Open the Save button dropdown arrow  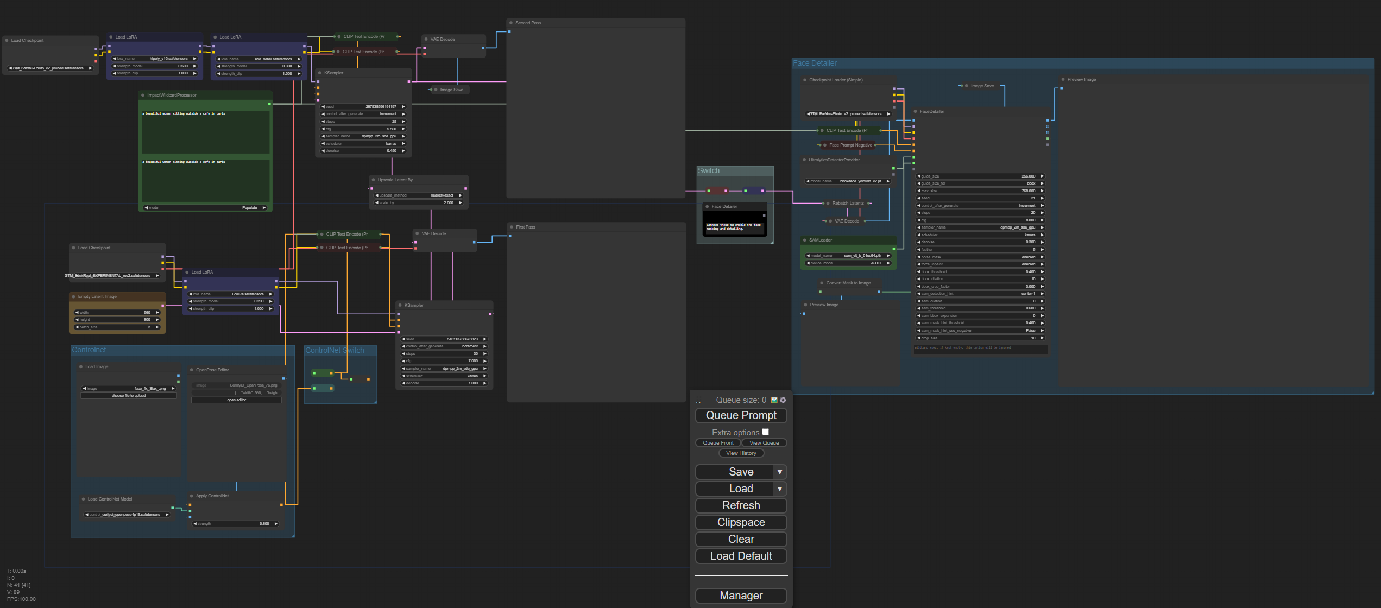coord(780,472)
